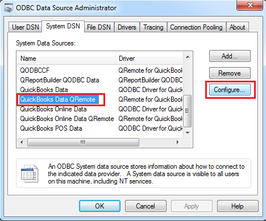This screenshot has height=221, width=266.
Task: Open Configure... for selected source
Action: (230, 90)
